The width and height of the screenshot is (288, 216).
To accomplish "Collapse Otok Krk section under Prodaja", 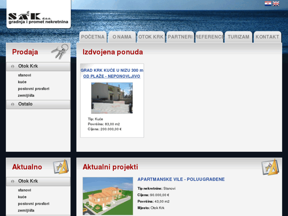I will [38, 66].
